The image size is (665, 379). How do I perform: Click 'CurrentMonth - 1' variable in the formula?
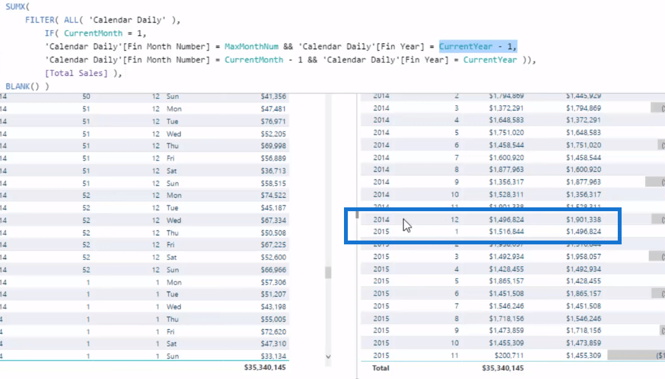tap(264, 60)
